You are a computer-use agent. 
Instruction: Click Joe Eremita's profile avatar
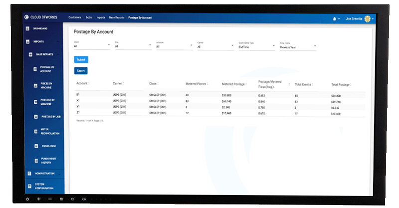pyautogui.click(x=367, y=19)
